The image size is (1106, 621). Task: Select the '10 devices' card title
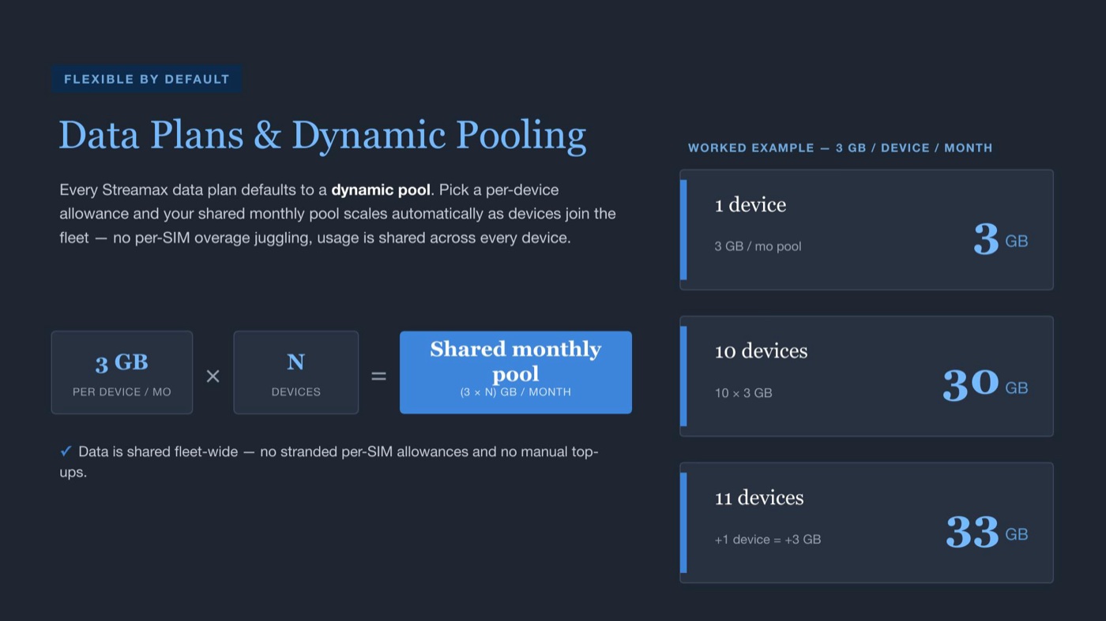761,351
